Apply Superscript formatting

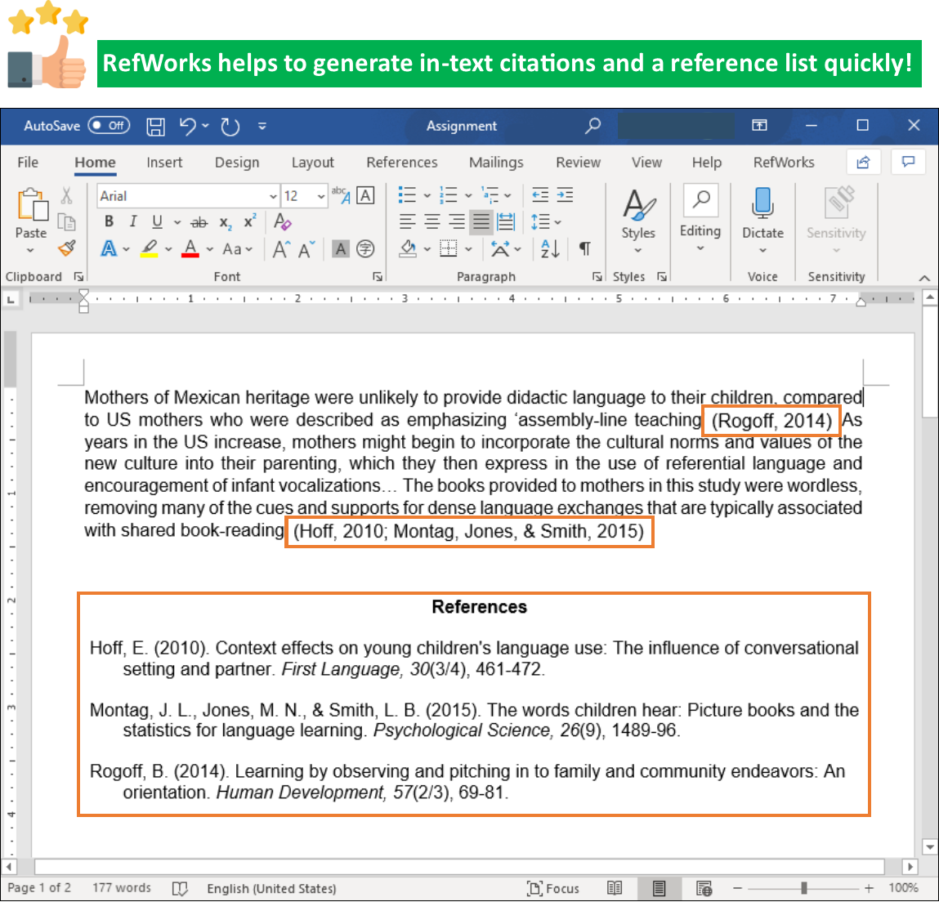tap(250, 221)
